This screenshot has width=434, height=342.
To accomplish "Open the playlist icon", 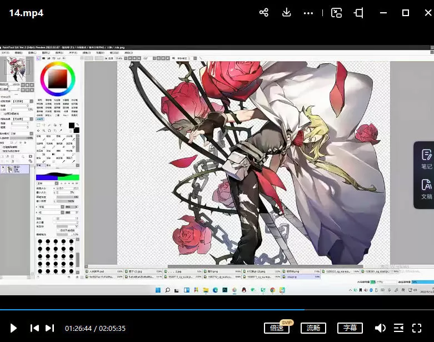I will tap(398, 328).
